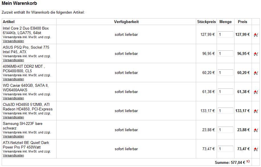Remove WD Caviar 640GB from cart
This screenshot has width=261, height=167.
pyautogui.click(x=256, y=92)
